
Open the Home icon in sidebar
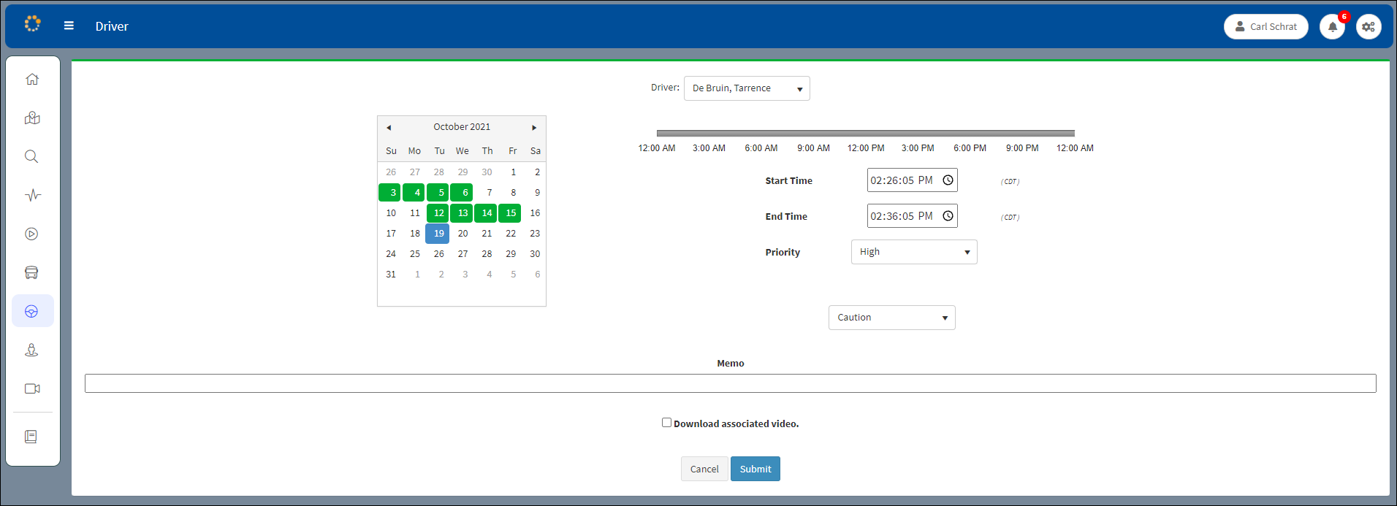[x=32, y=80]
